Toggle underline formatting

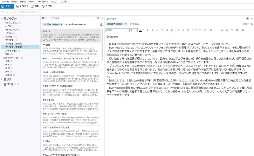[157, 30]
